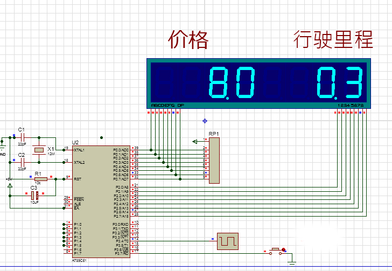Screen dimensions: 392x271
Task: Click the 12345678 digit-select label
Action: pyautogui.click(x=351, y=106)
